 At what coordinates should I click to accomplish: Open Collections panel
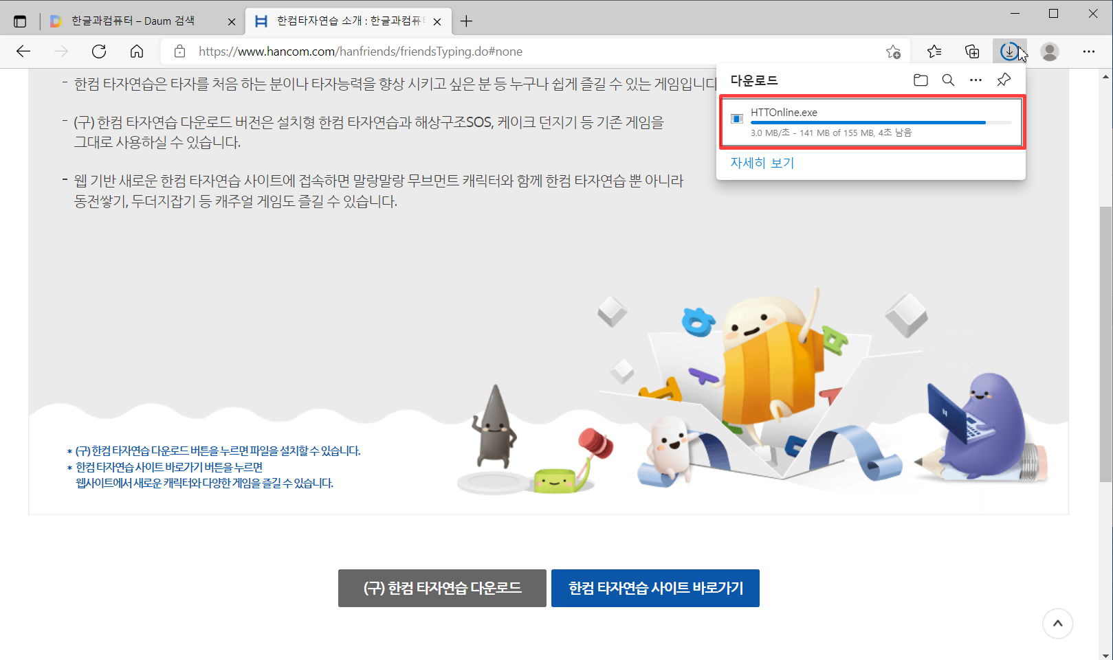click(972, 52)
